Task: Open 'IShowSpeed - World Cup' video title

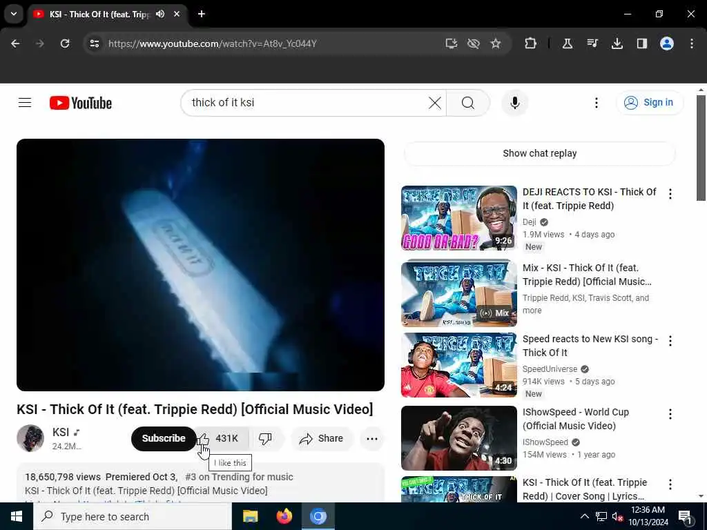Action: 576,419
